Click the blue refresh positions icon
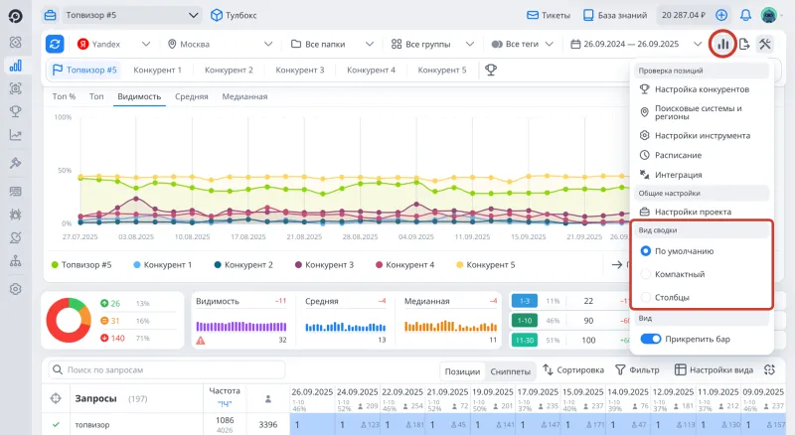Viewport: 795px width, 435px height. (x=55, y=44)
